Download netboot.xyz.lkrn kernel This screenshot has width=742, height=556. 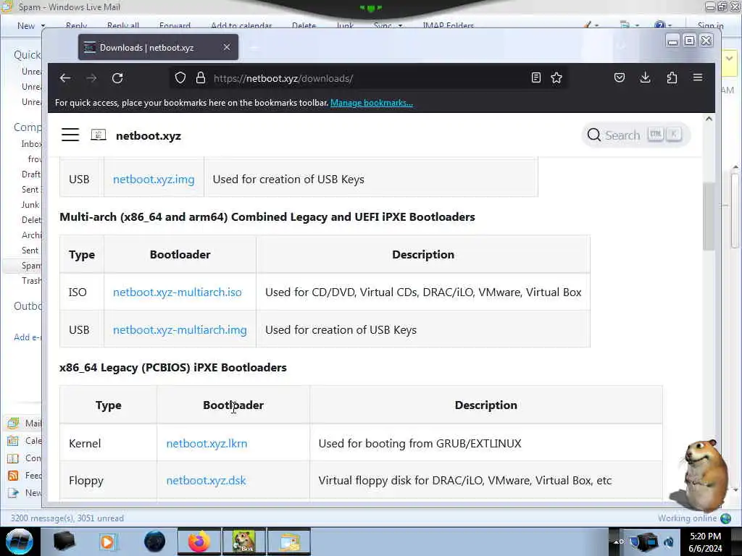tap(207, 443)
